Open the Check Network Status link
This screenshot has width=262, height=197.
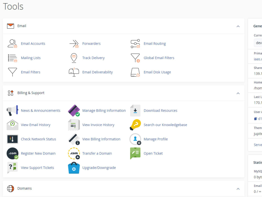[39, 139]
